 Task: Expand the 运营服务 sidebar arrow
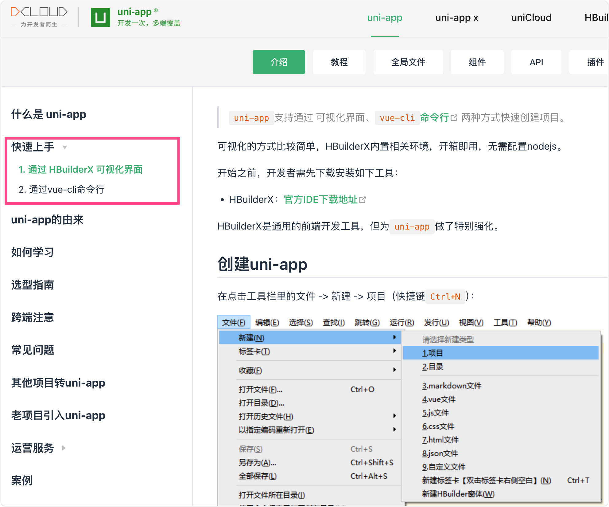[64, 448]
